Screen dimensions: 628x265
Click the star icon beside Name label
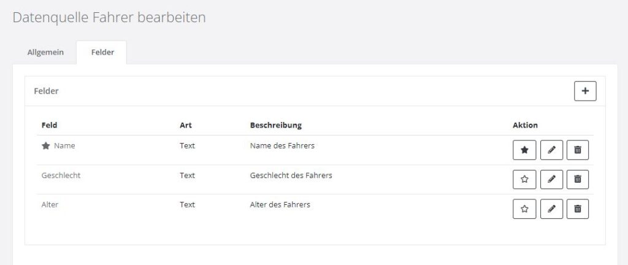45,146
